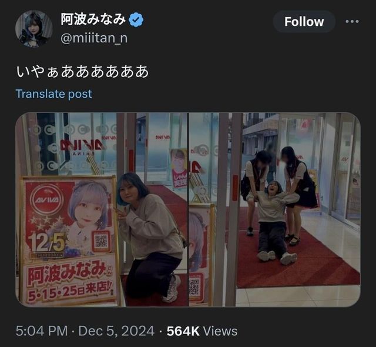Open the three-dot more options menu
Viewport: 376px width, 347px height.
point(352,22)
